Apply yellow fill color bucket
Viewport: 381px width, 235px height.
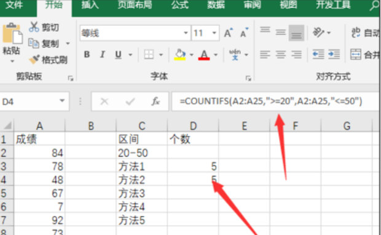(x=180, y=55)
